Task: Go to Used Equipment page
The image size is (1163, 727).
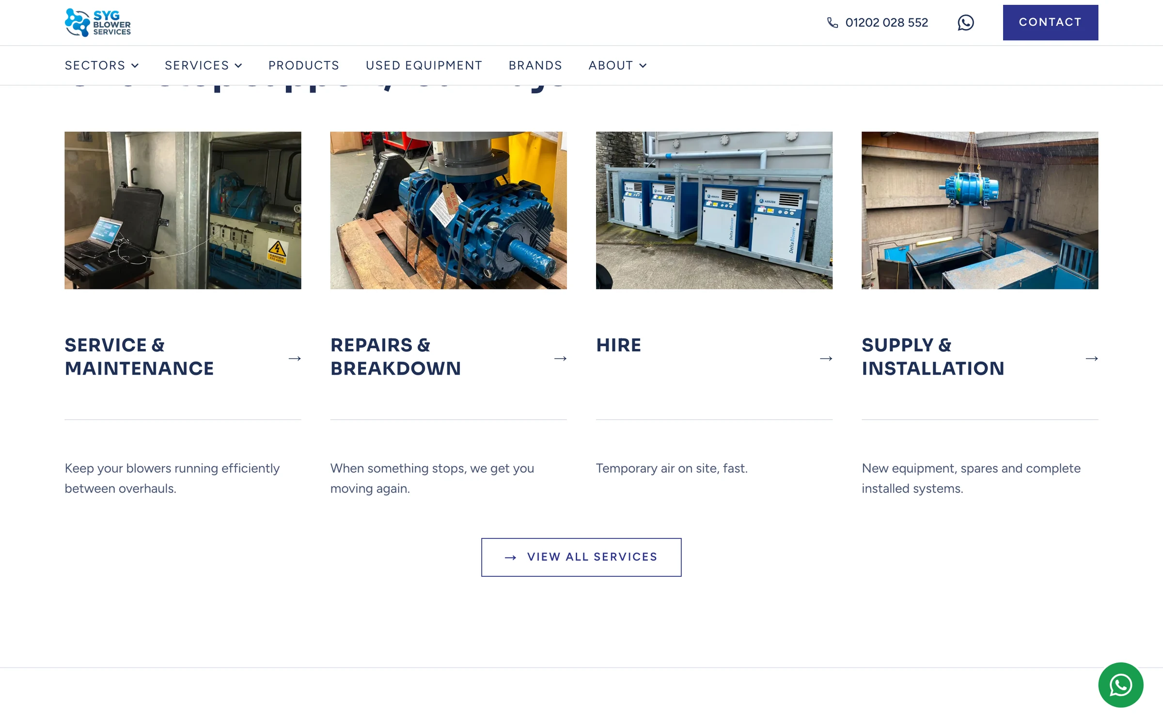Action: click(x=424, y=65)
